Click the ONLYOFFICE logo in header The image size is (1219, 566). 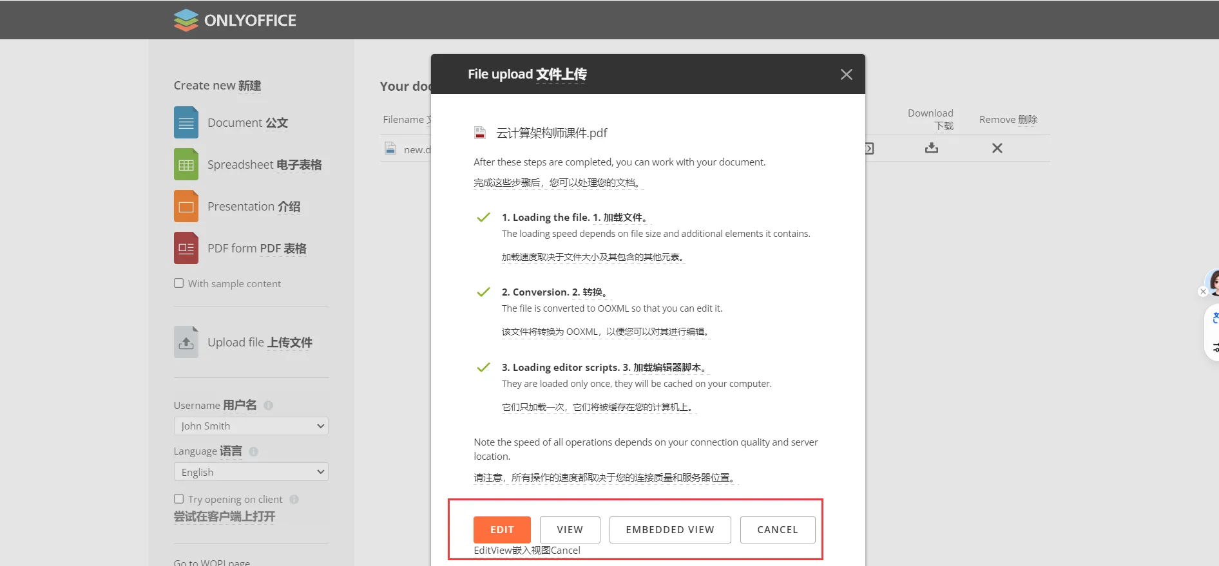pyautogui.click(x=235, y=20)
